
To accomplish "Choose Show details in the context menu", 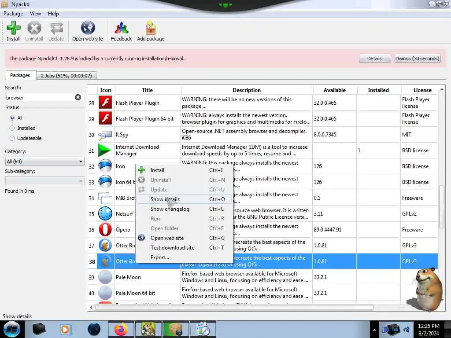I will coord(184,199).
